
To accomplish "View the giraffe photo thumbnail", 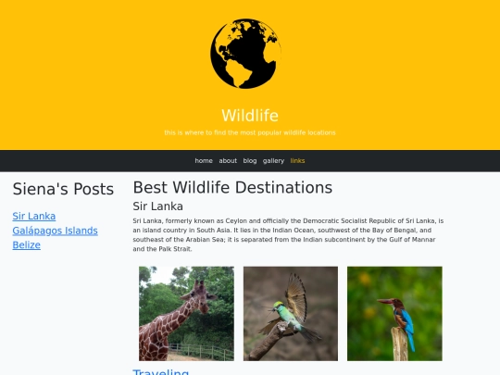I will tap(186, 314).
